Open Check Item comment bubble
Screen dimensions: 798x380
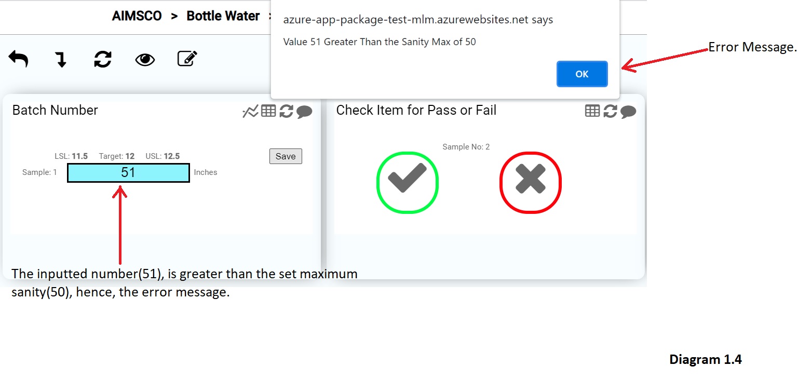[628, 112]
